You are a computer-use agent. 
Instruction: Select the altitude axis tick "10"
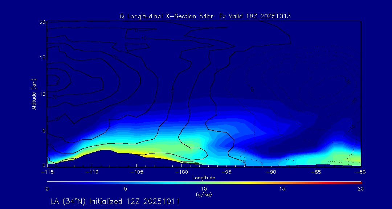(42, 94)
